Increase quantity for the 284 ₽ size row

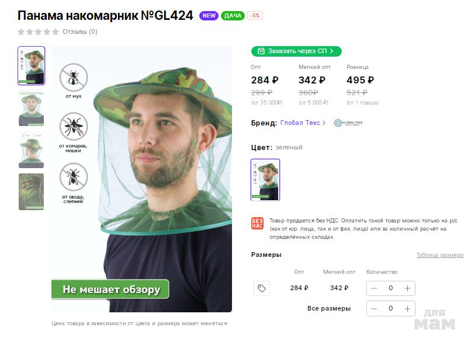point(407,288)
